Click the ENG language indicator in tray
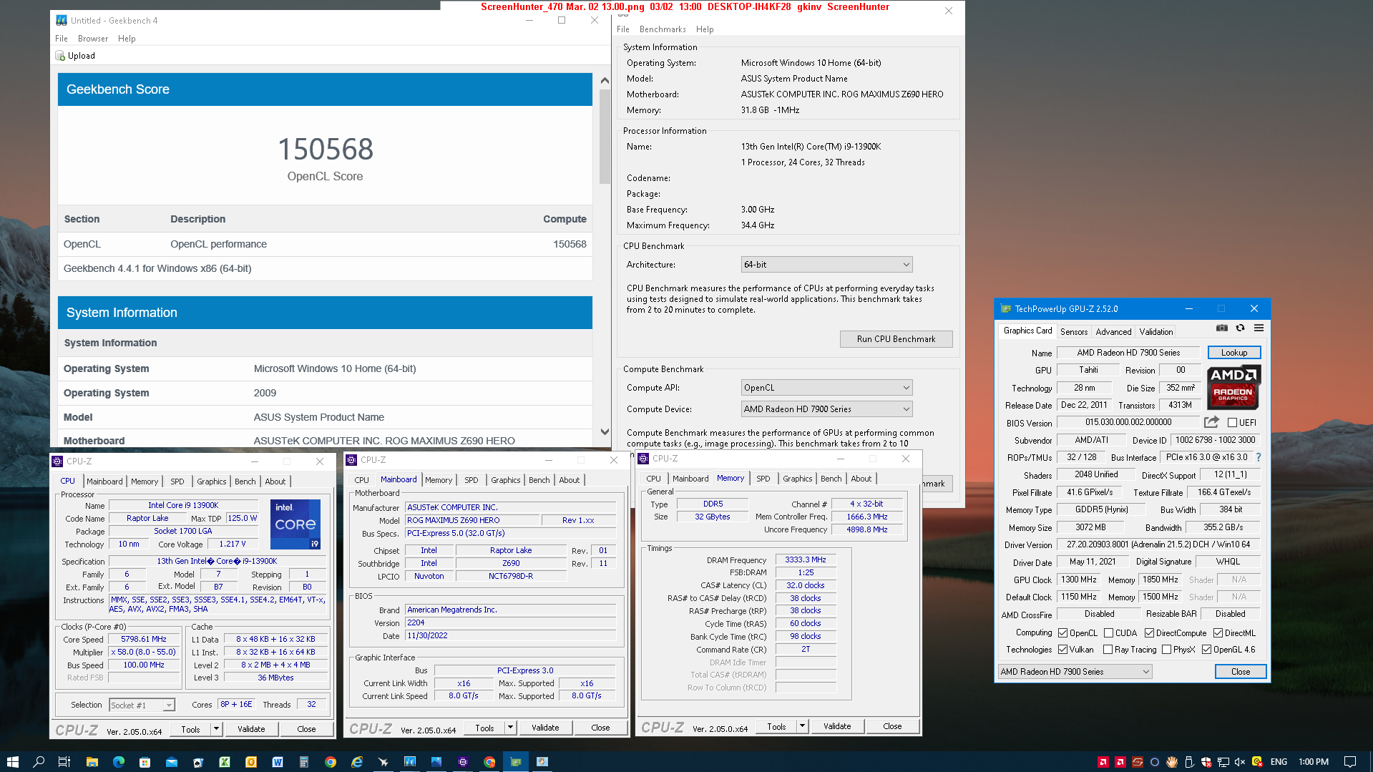Image resolution: width=1373 pixels, height=772 pixels. (x=1279, y=762)
